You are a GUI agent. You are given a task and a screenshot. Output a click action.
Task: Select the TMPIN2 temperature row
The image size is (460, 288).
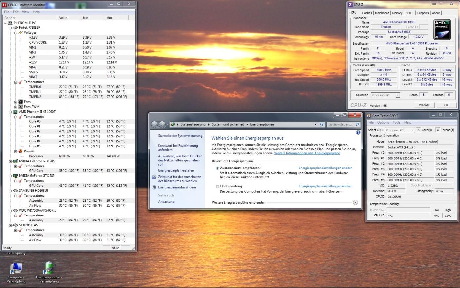pos(69,97)
